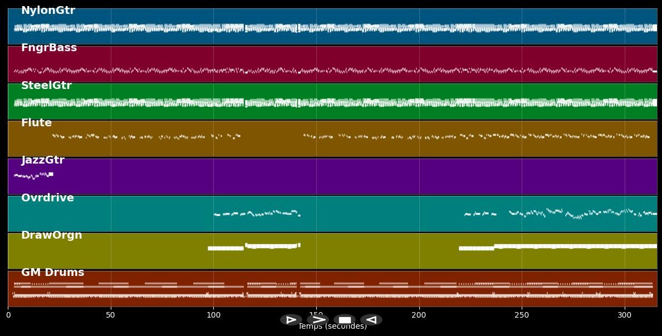Select the 300 seconds time marker

[624, 315]
